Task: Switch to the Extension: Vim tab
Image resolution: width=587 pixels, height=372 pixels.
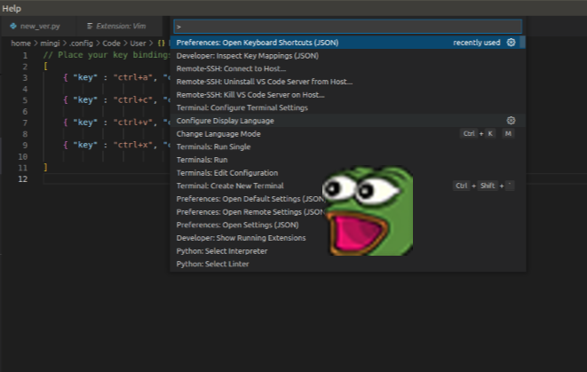Action: (119, 27)
